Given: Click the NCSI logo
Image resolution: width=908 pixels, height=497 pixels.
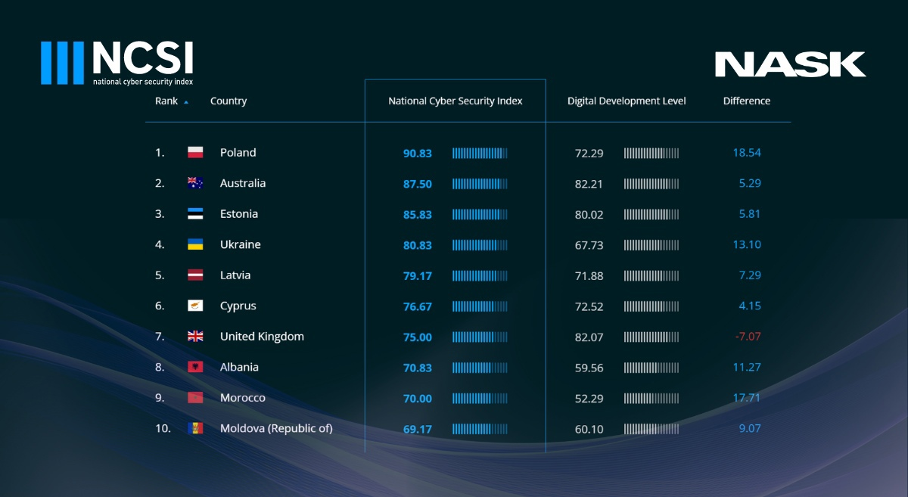Looking at the screenshot, I should click(117, 63).
